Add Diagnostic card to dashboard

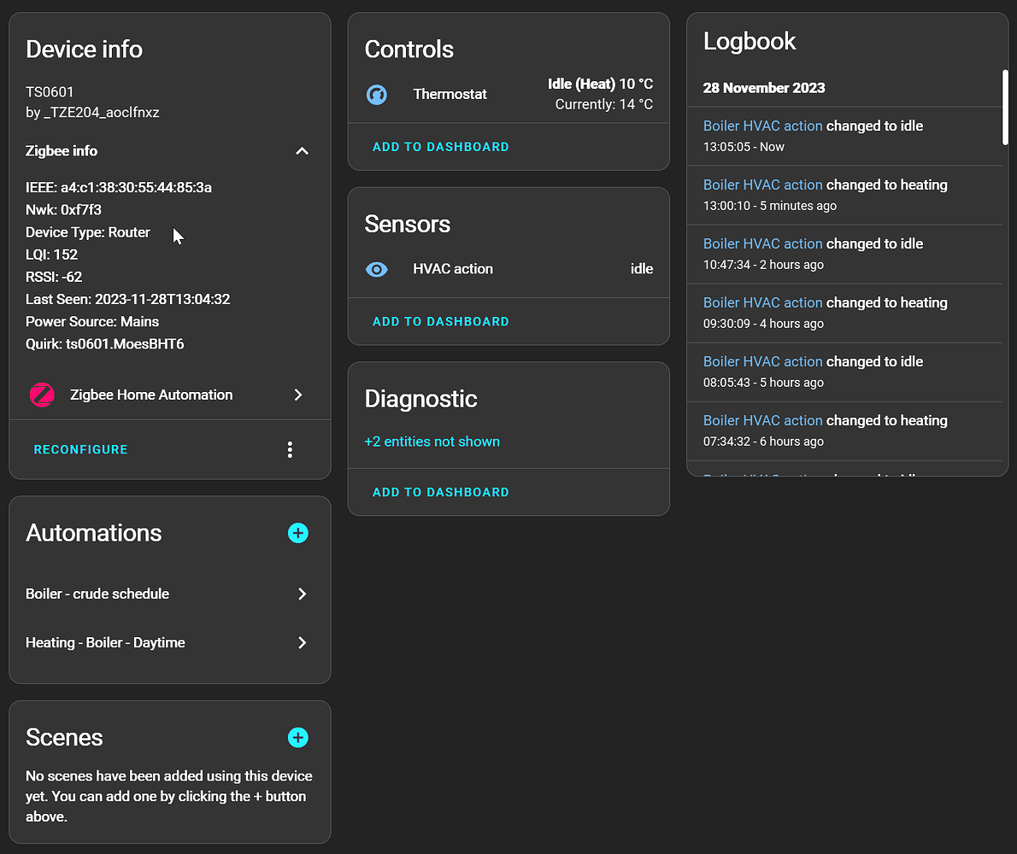[441, 493]
